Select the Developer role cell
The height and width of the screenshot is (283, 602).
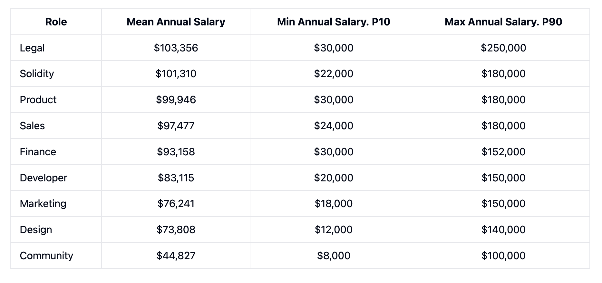click(x=43, y=178)
